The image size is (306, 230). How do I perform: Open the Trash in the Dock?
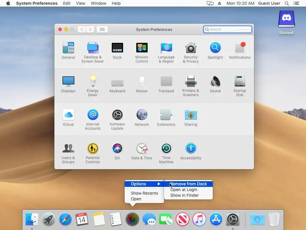[274, 219]
